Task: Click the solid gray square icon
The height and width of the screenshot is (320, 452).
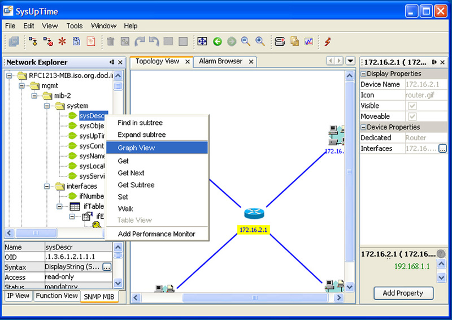Action: (183, 41)
